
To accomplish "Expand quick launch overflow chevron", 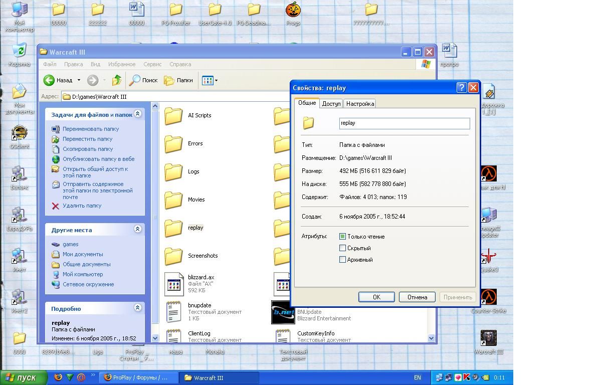I will coord(93,374).
